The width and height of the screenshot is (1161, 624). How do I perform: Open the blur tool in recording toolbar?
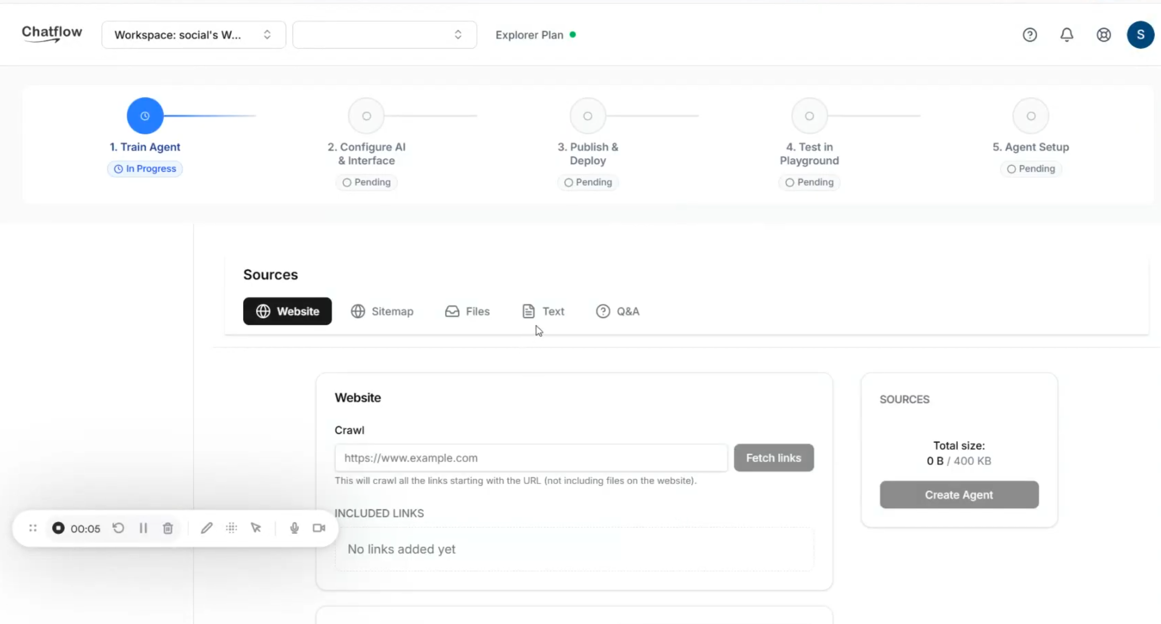231,528
